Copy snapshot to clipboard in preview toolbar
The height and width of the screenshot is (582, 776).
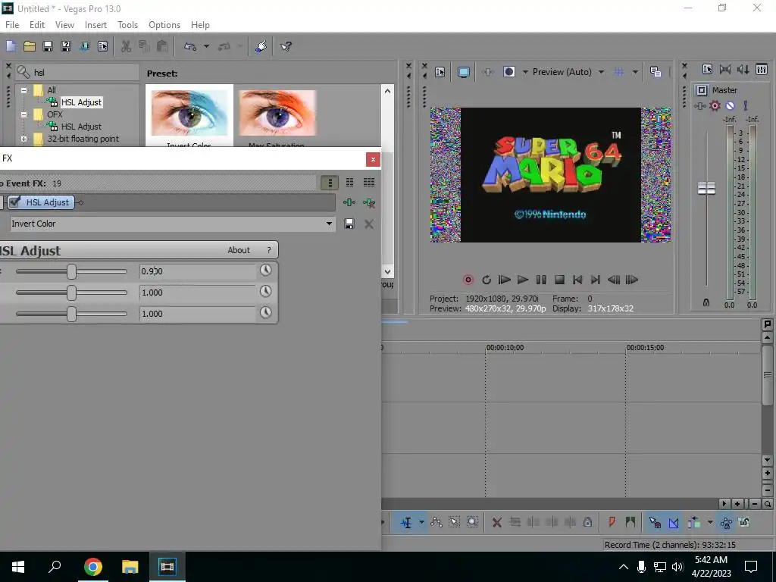click(656, 72)
